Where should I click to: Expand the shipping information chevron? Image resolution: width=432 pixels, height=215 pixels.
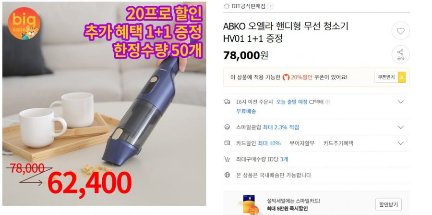[x=401, y=102]
